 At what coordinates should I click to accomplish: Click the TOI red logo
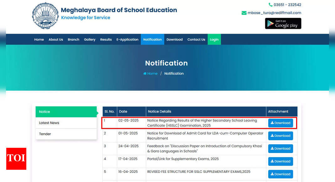pos(16,158)
